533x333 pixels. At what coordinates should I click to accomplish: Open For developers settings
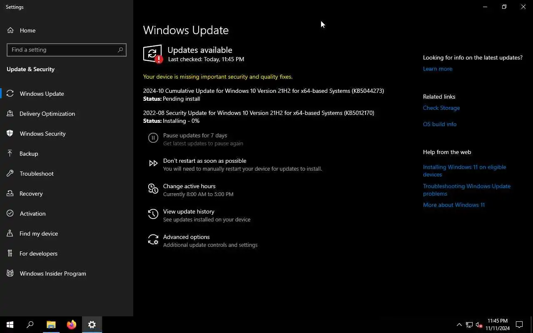(67, 253)
